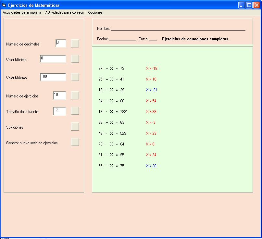This screenshot has height=239, width=262.
Task: Click the Valor Máximo label
Action: (16, 78)
